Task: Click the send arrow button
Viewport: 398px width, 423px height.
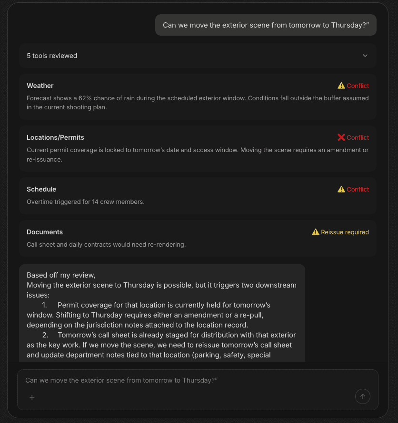Action: (363, 396)
